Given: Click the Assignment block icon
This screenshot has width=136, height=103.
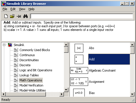Looking at the screenshot, I should (79, 82).
